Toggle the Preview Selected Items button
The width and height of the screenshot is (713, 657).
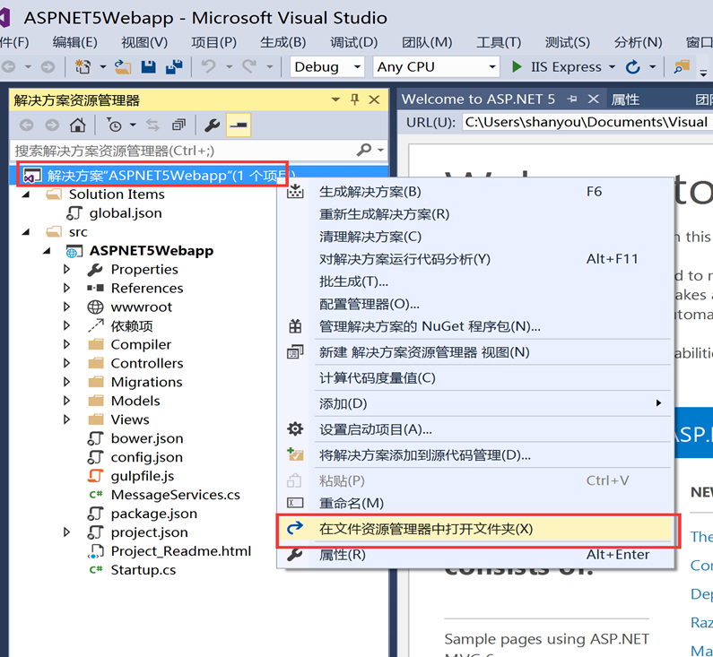tap(239, 125)
